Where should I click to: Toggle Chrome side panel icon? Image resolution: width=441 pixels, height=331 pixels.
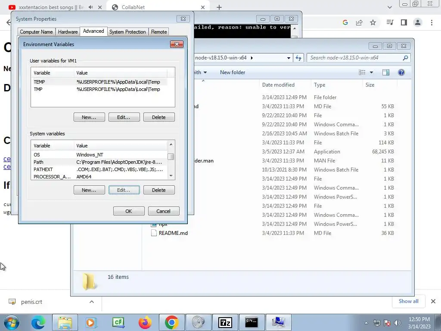(x=404, y=22)
